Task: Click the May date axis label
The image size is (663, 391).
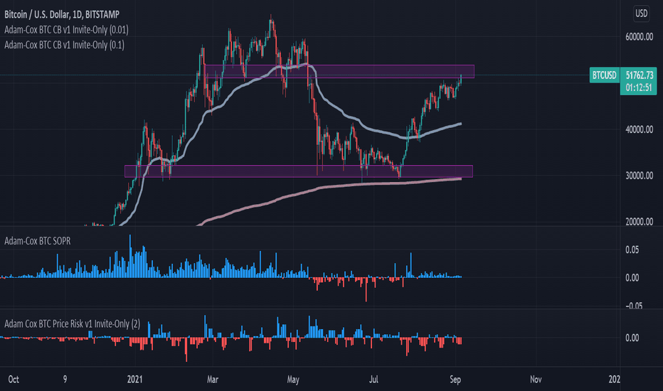Action: coord(293,379)
